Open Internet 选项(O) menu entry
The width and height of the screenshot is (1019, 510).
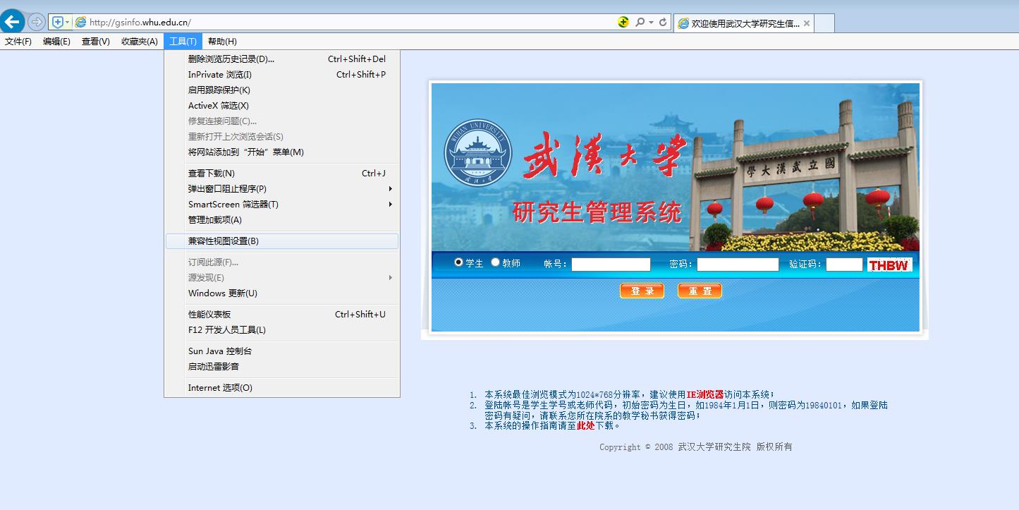[x=220, y=388]
